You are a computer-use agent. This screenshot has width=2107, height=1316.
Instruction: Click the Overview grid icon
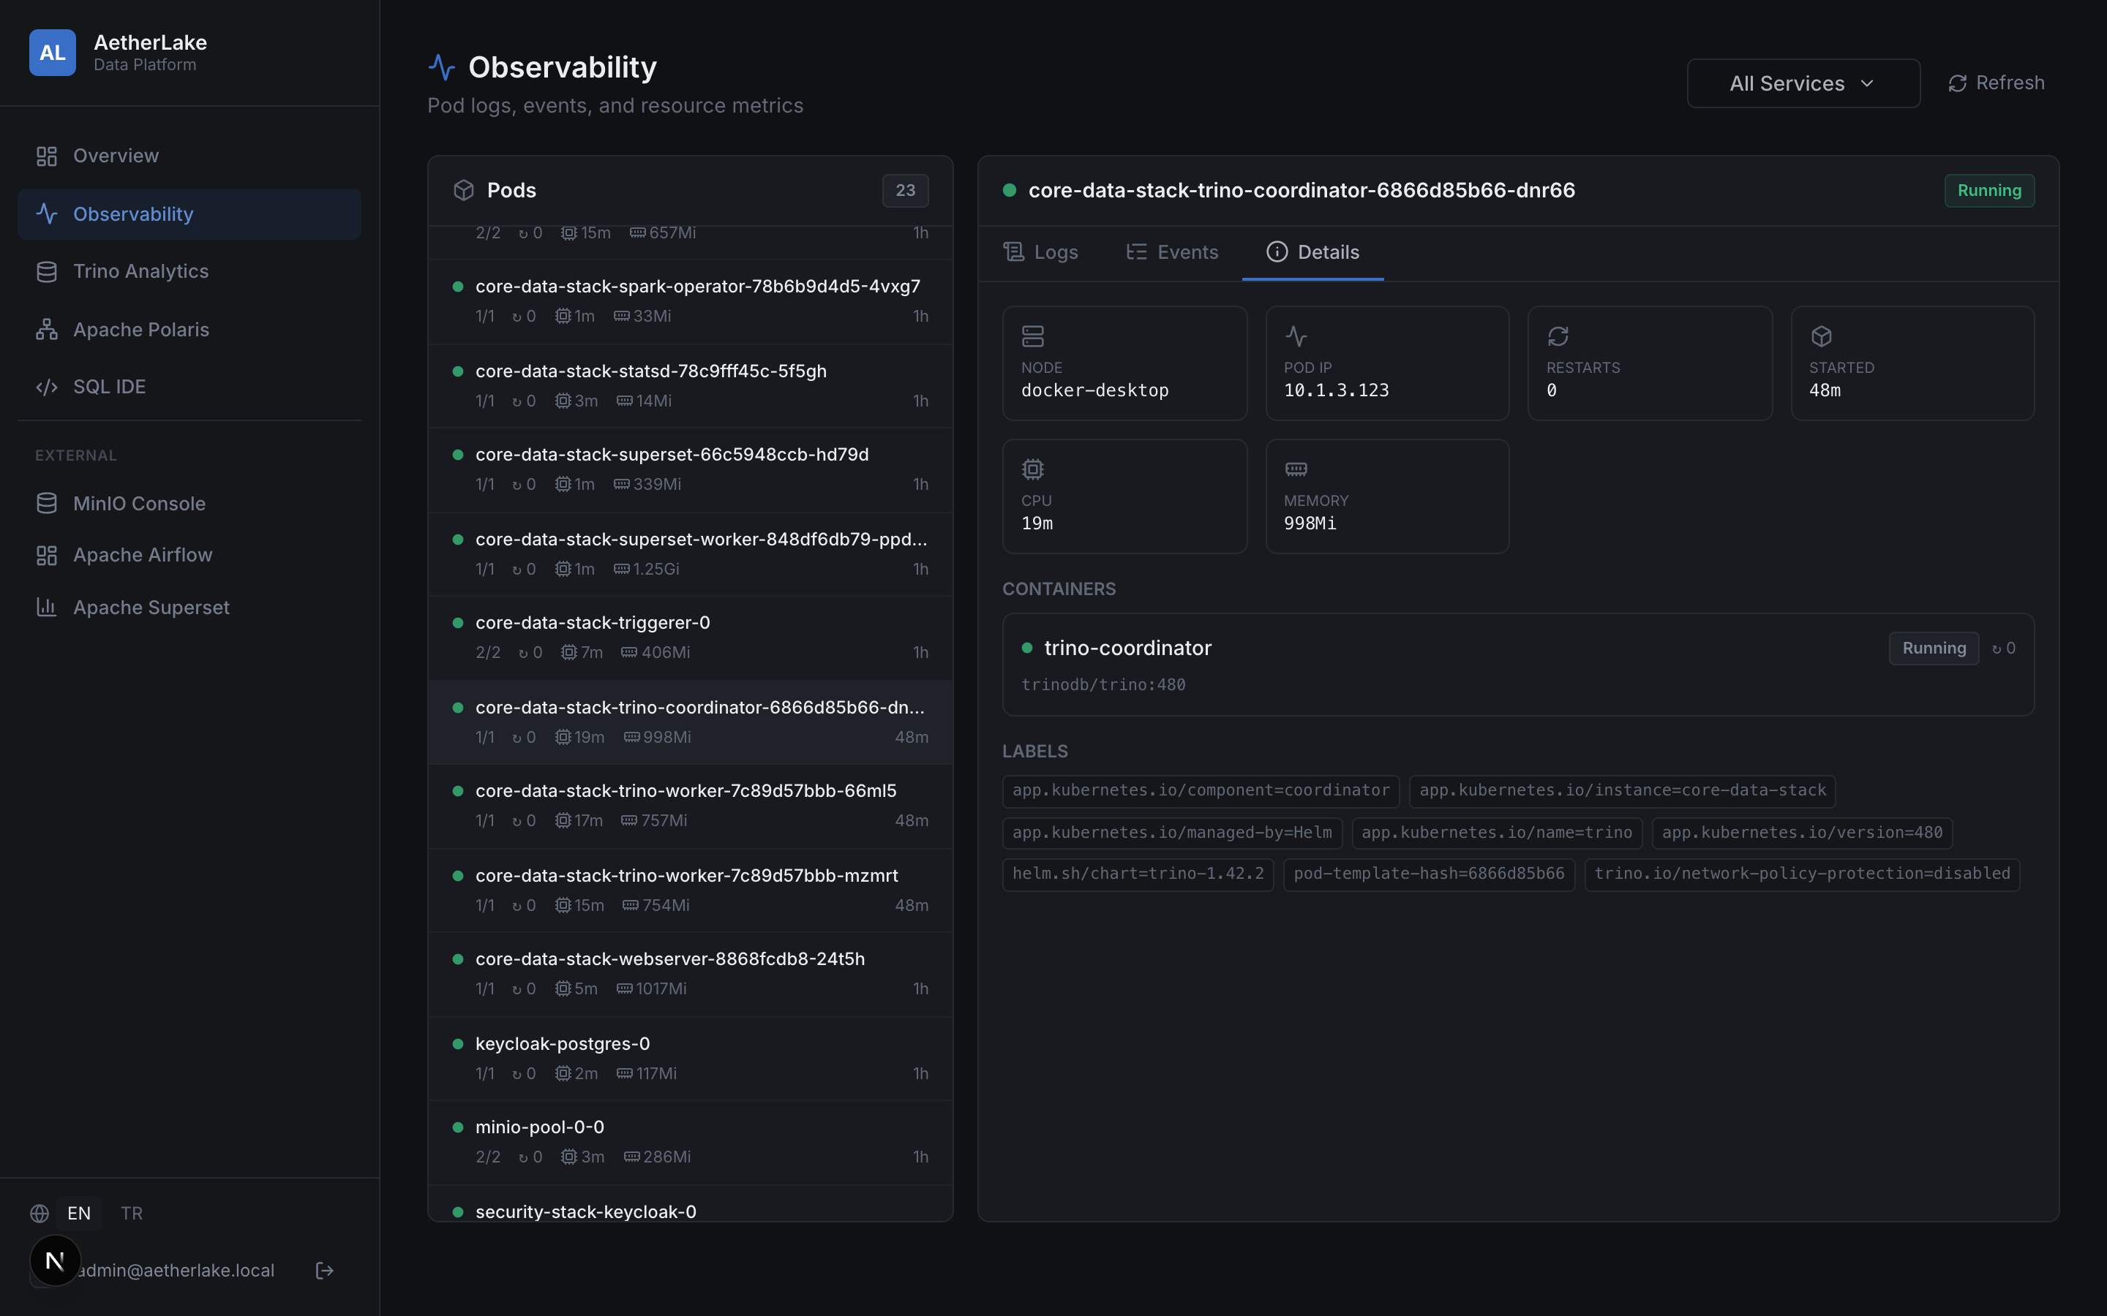tap(47, 156)
